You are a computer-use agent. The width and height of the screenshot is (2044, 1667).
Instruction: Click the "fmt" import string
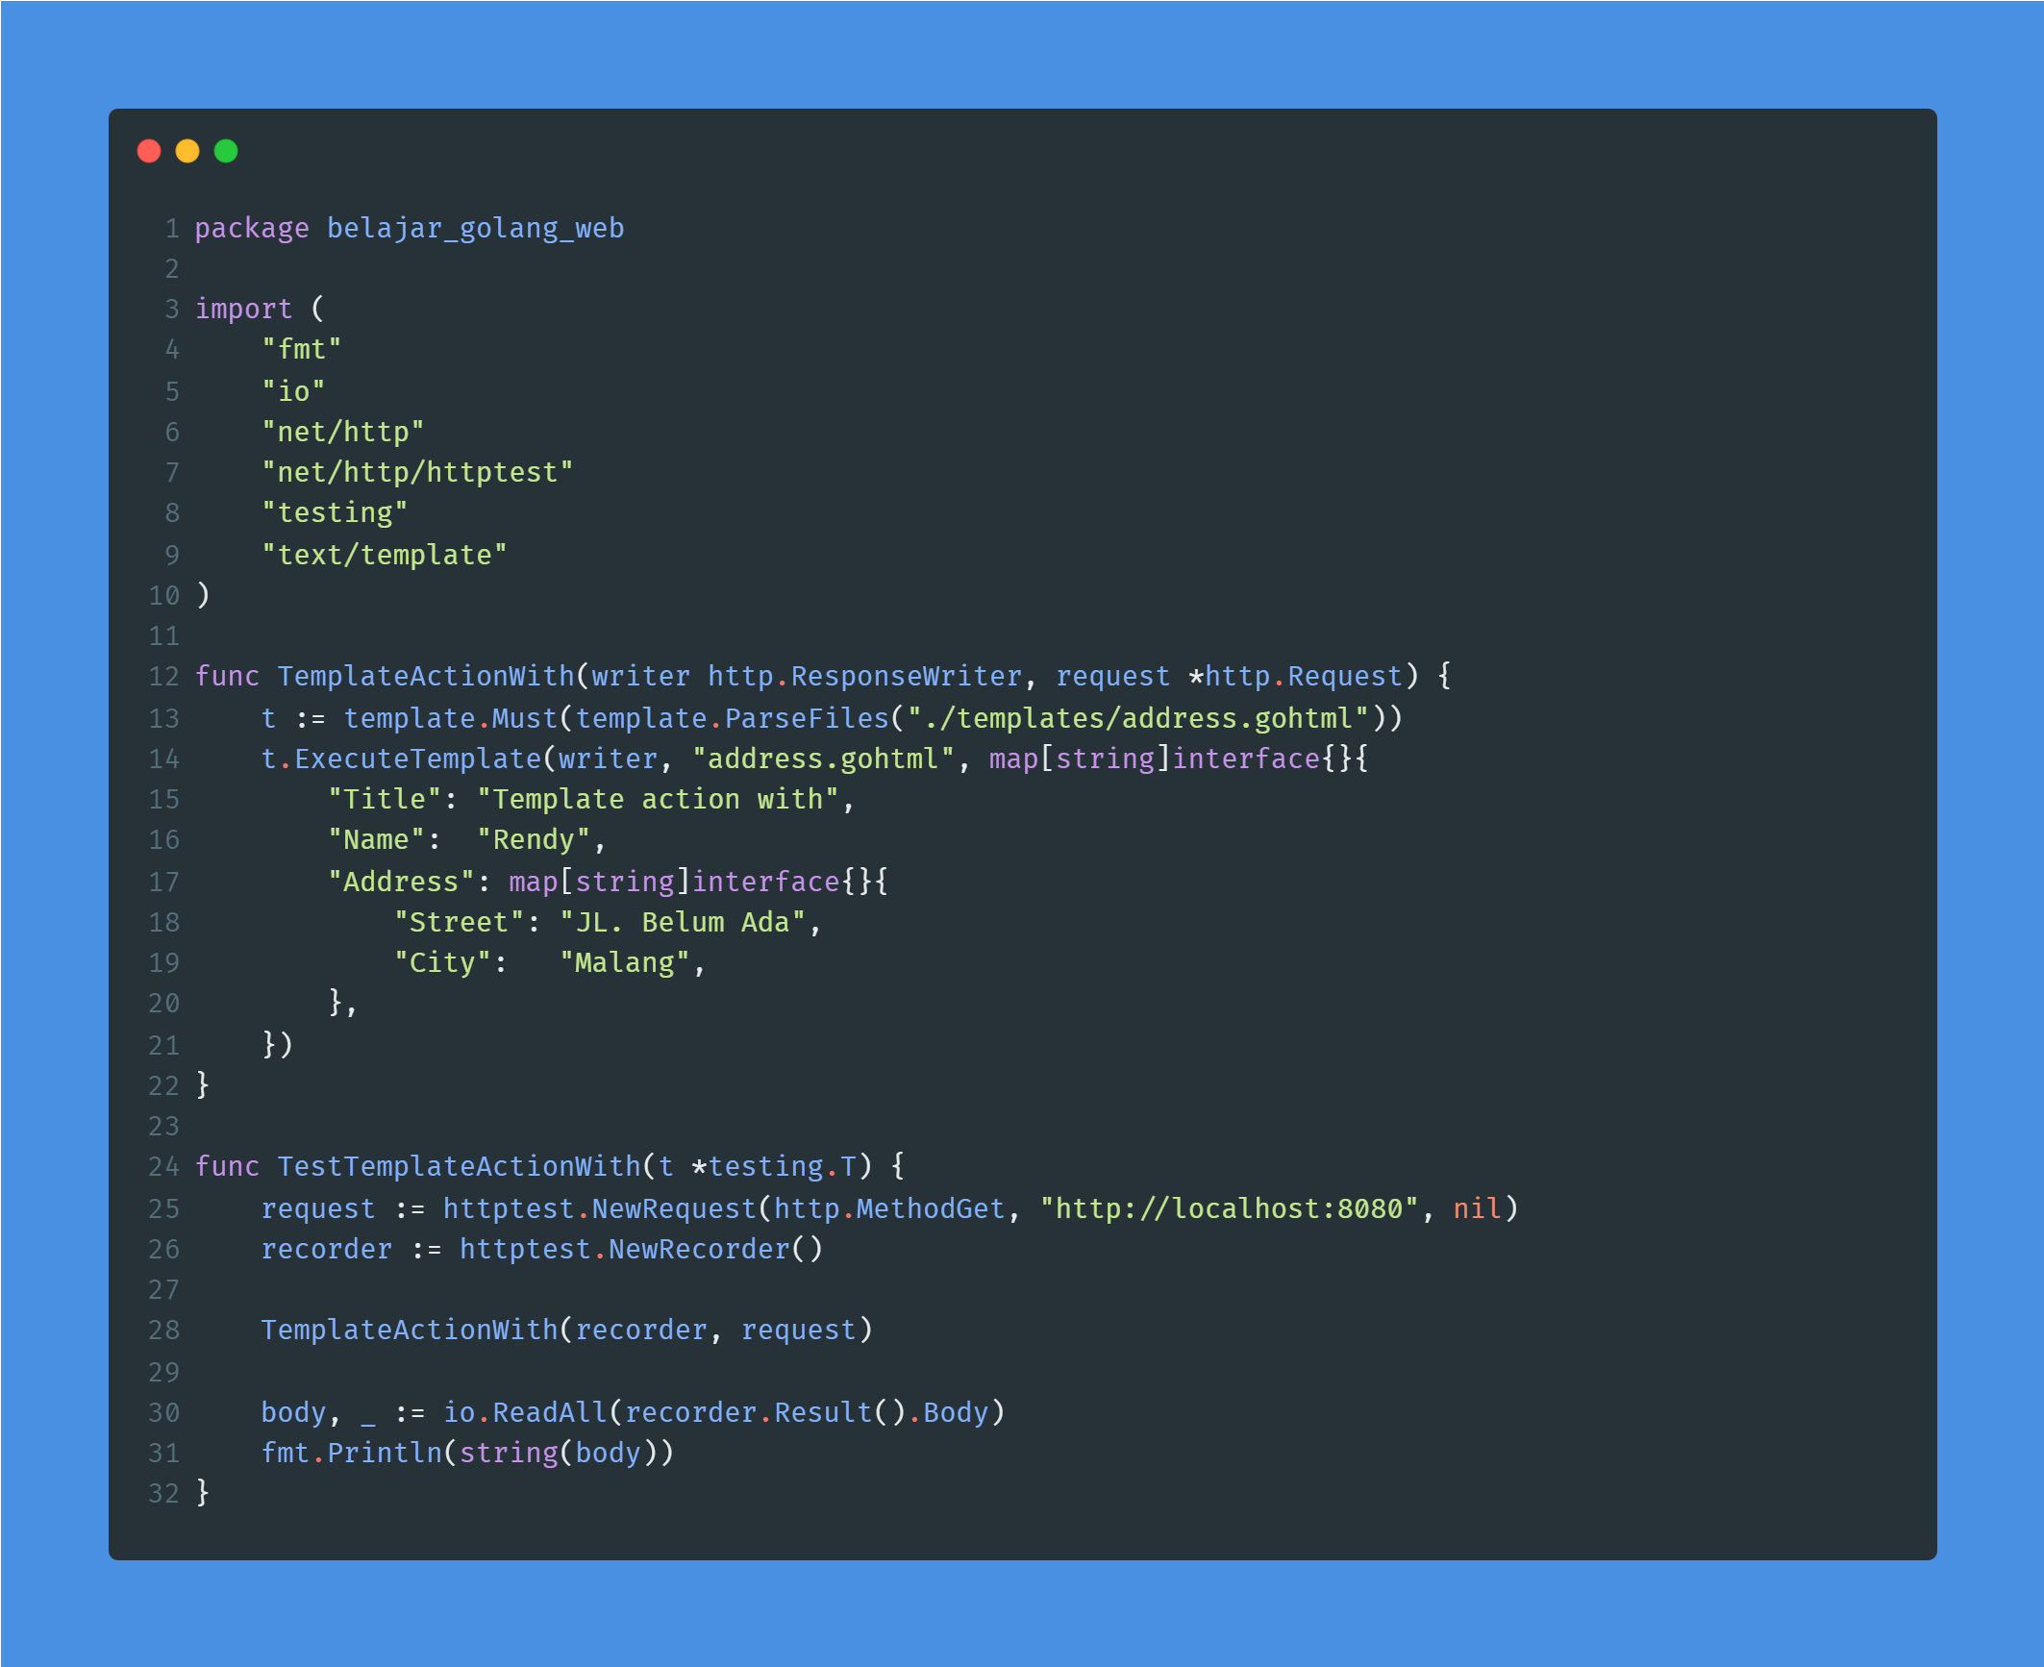click(302, 349)
